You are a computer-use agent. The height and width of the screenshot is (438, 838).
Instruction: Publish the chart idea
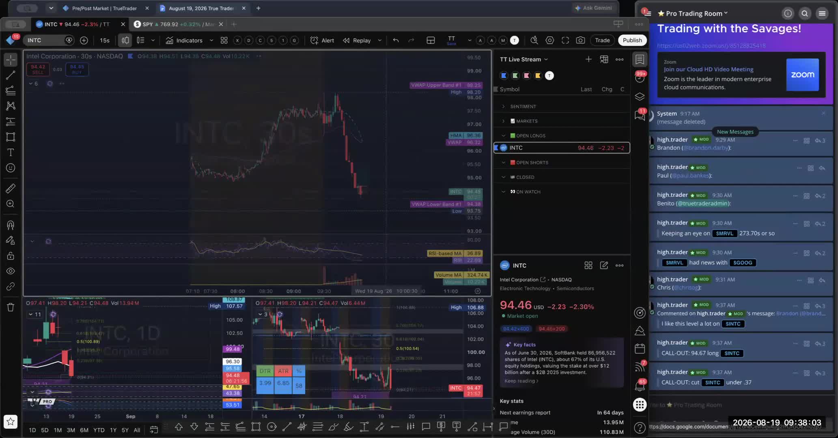(x=632, y=40)
